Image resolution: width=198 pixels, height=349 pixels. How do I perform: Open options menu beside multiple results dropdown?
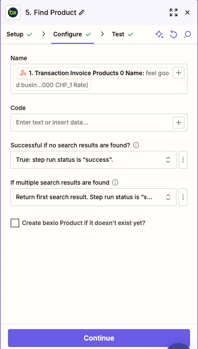click(183, 197)
